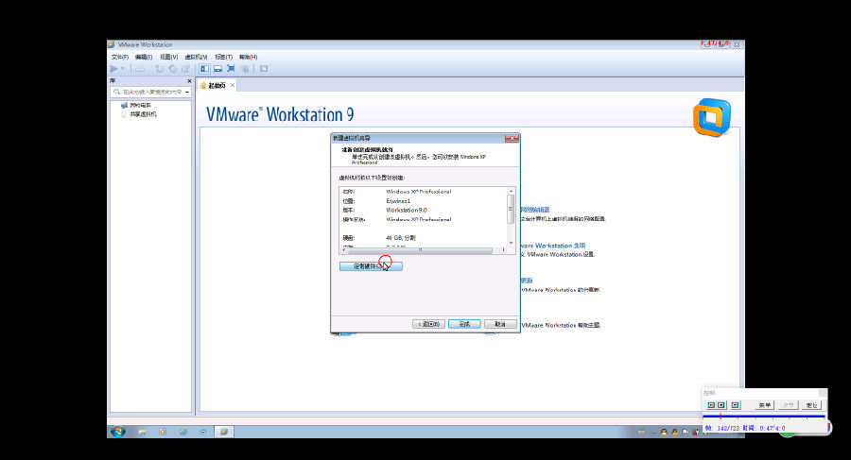The image size is (851, 460).
Task: Click the revert snapshot toolbar icon
Action: [x=173, y=69]
